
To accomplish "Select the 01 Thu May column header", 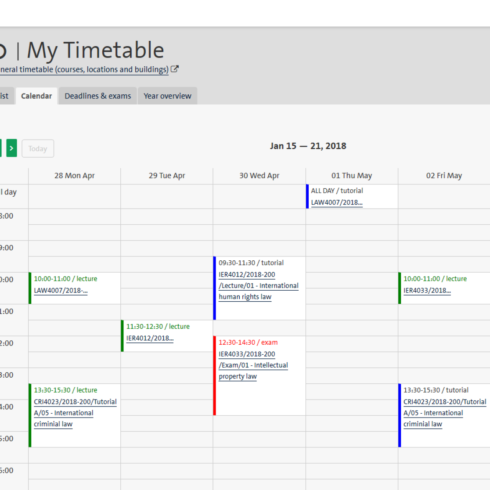I will pyautogui.click(x=352, y=176).
